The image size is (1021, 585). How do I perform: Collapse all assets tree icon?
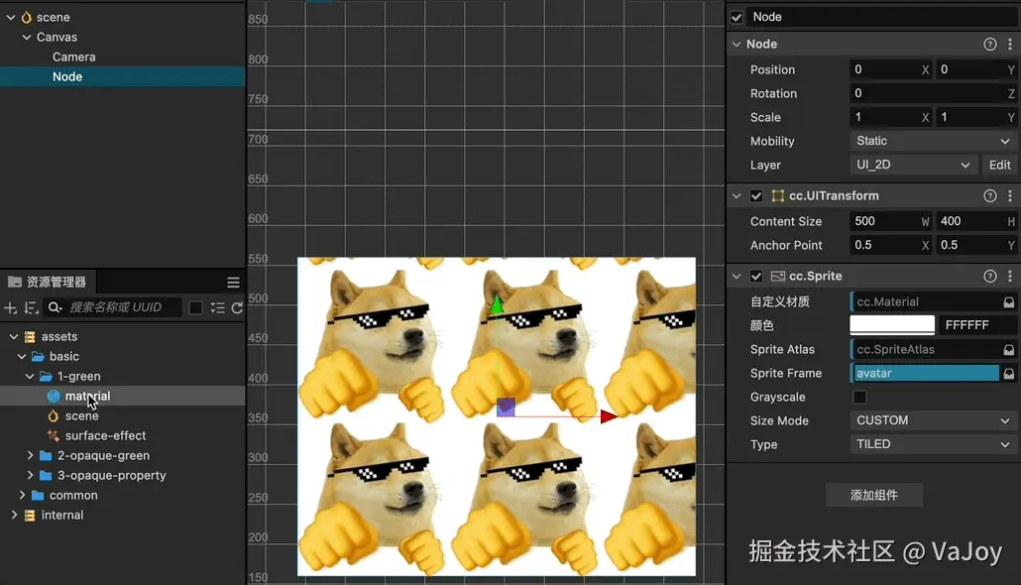[217, 307]
